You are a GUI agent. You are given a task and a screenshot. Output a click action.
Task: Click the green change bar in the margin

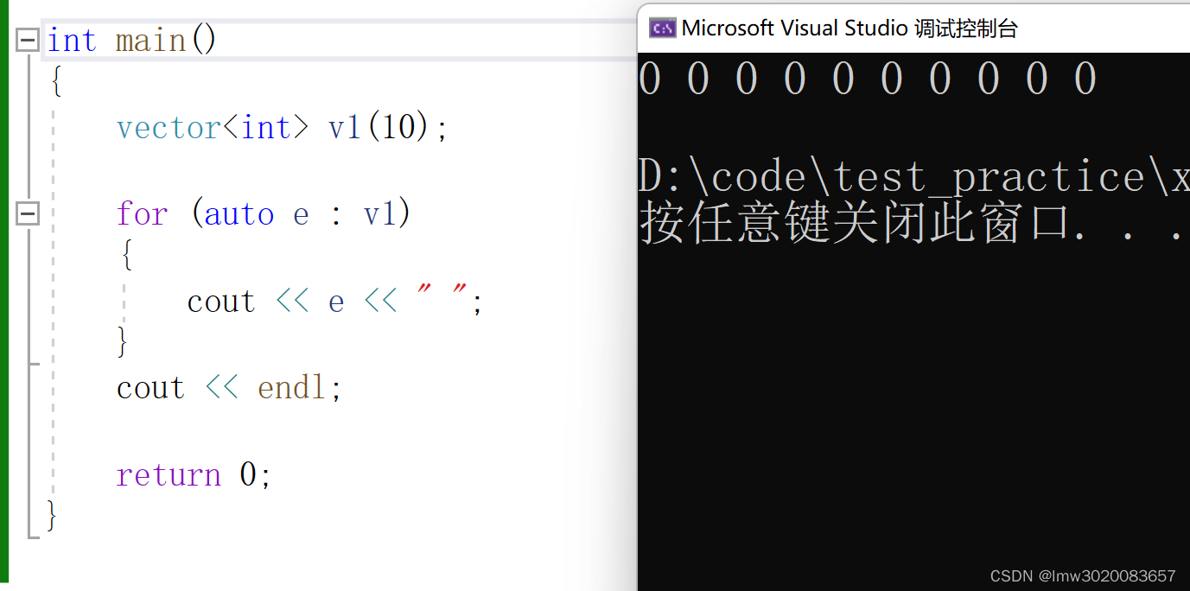click(3, 259)
